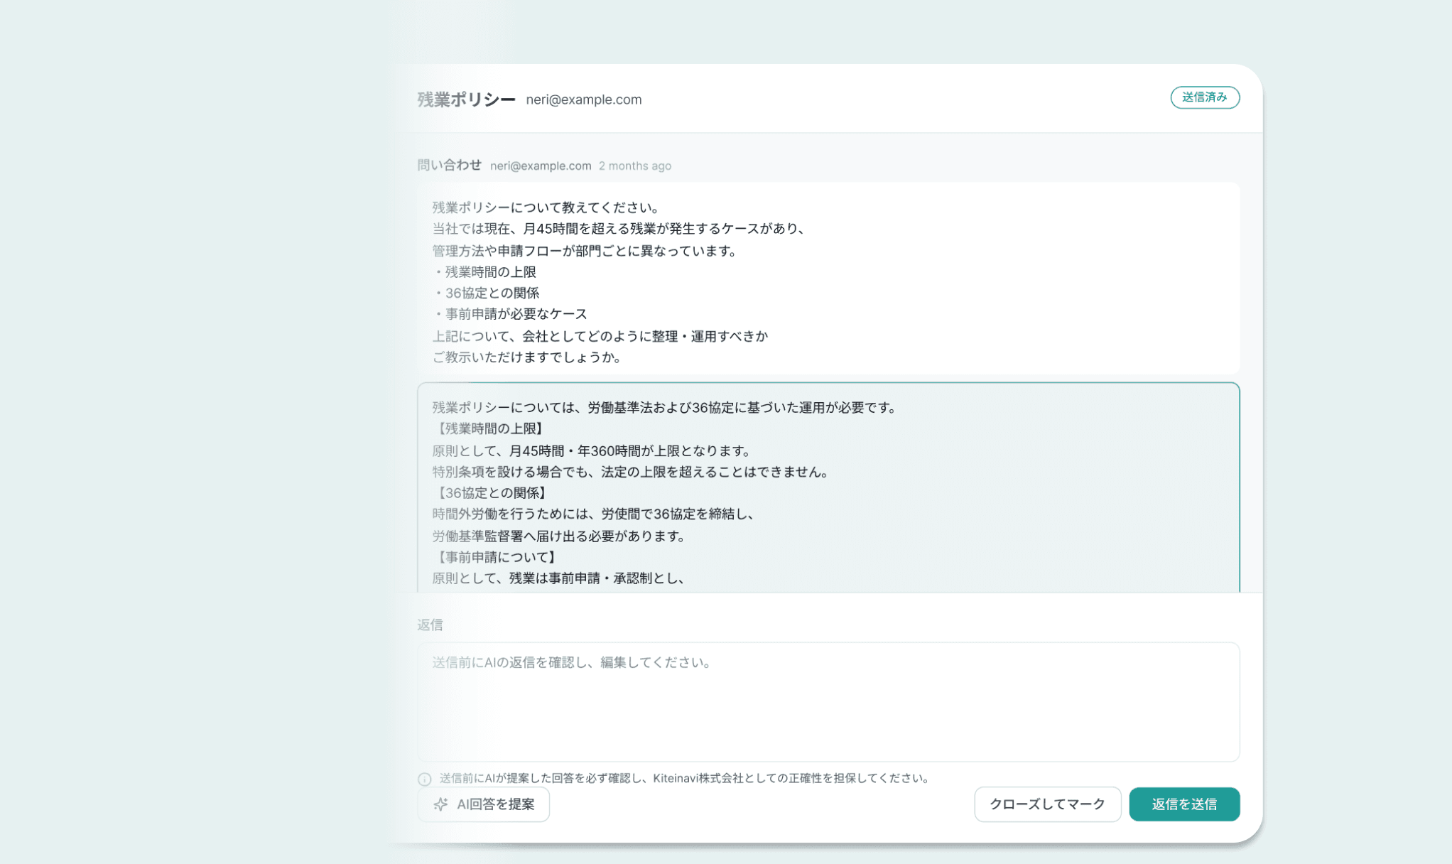Click the header email neri@example.com
The width and height of the screenshot is (1452, 864).
point(583,99)
